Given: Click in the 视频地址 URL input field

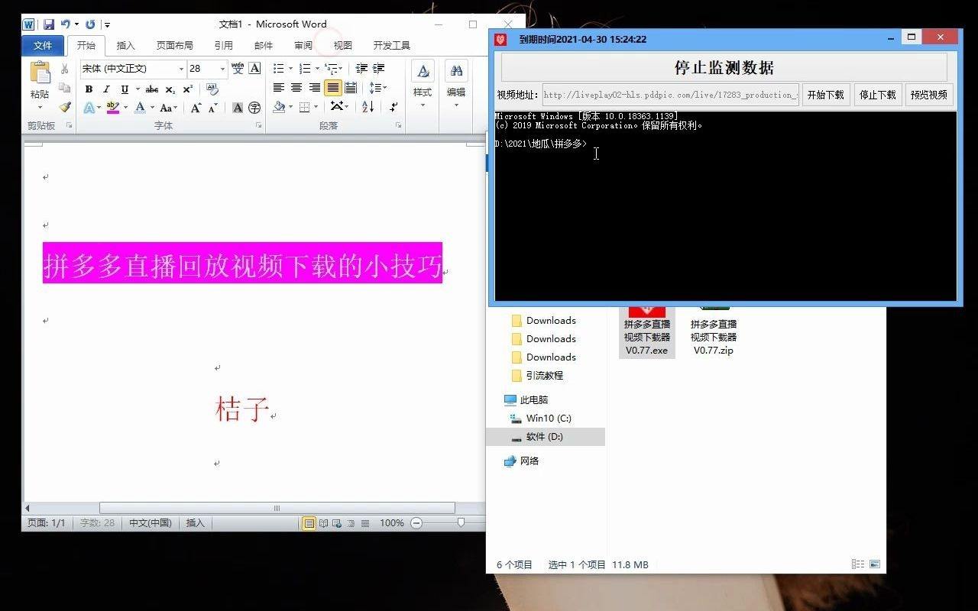Looking at the screenshot, I should [671, 95].
